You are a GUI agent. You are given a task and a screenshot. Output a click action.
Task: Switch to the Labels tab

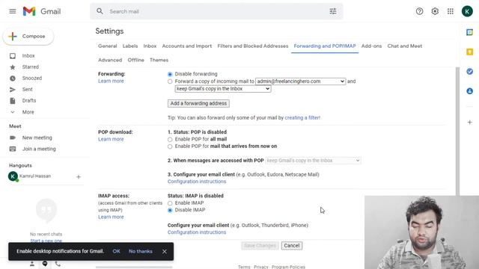(130, 46)
